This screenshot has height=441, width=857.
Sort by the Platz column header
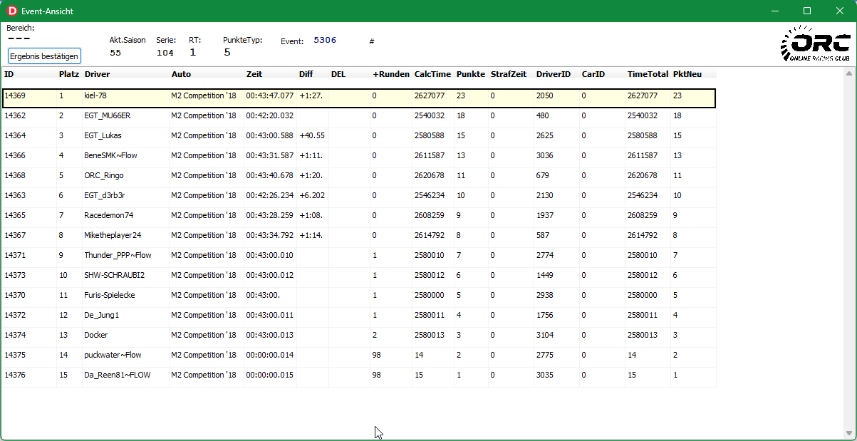[x=68, y=74]
